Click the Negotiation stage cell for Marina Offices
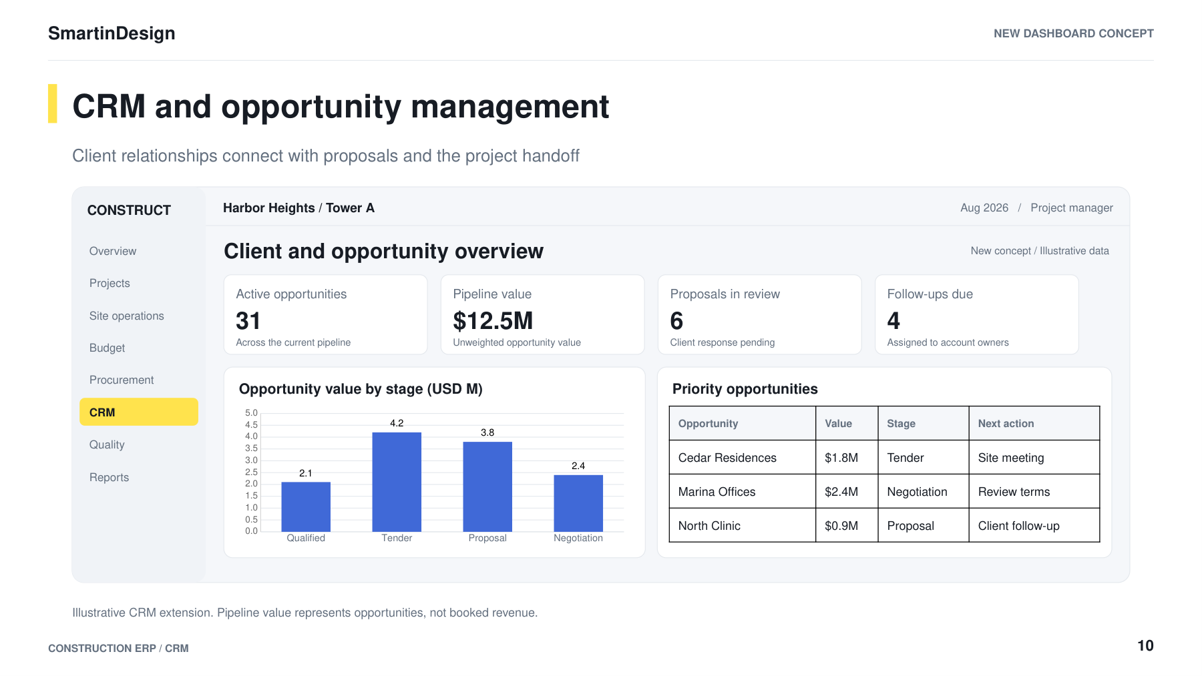1202x676 pixels. (x=924, y=491)
